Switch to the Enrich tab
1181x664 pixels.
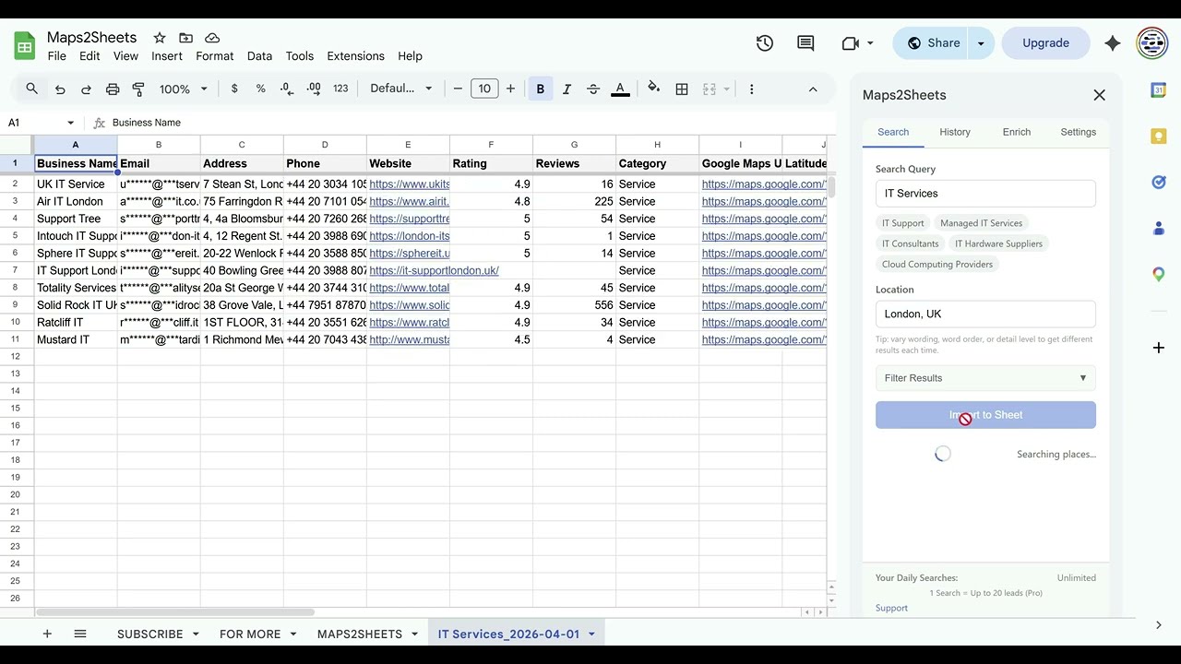click(1017, 132)
